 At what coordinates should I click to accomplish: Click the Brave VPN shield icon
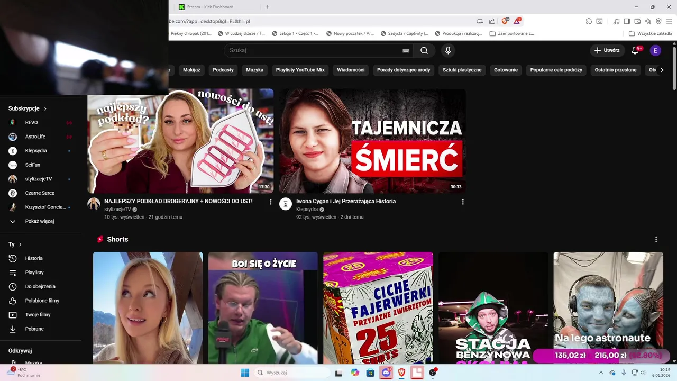(658, 21)
